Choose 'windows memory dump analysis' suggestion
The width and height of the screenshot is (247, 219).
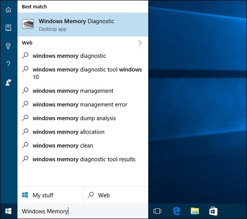83,118
